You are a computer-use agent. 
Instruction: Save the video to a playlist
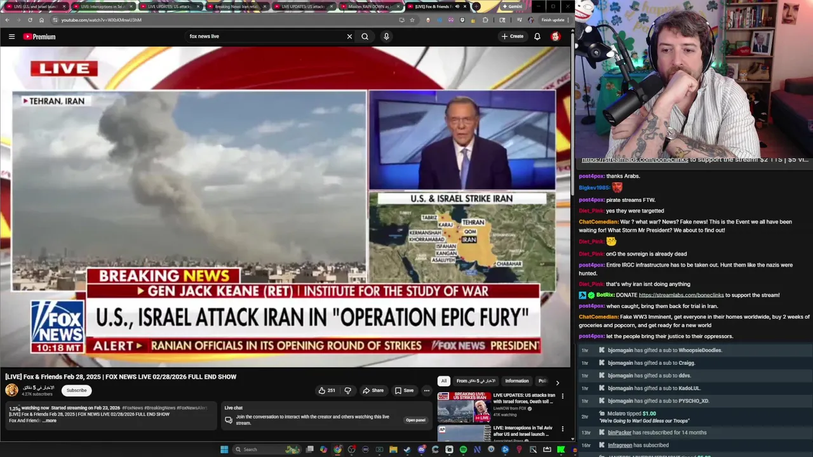click(x=404, y=390)
